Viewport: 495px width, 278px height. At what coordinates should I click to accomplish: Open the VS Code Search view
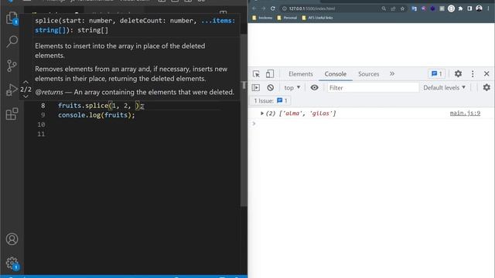pos(12,41)
